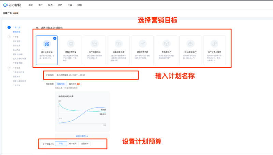Click the orange badge beside 最大转化
This screenshot has height=155, width=273.
[x=78, y=84]
